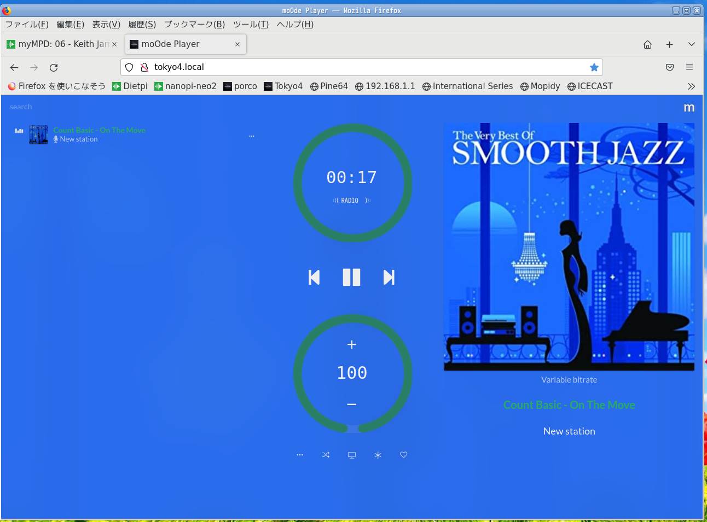
Task: Increase volume with the plus button
Action: pyautogui.click(x=352, y=344)
